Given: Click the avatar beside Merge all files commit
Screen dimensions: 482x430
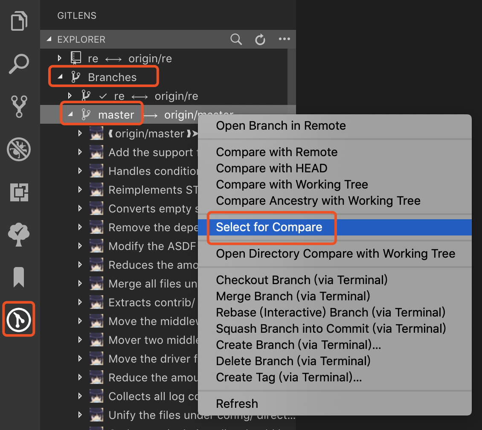Looking at the screenshot, I should (96, 283).
